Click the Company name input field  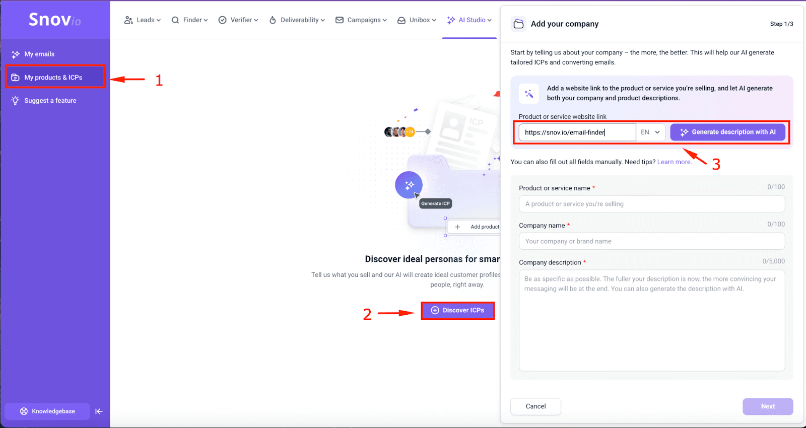point(651,241)
